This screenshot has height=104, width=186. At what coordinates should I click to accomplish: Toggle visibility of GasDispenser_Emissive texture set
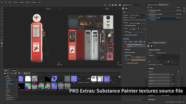(x=148, y=14)
